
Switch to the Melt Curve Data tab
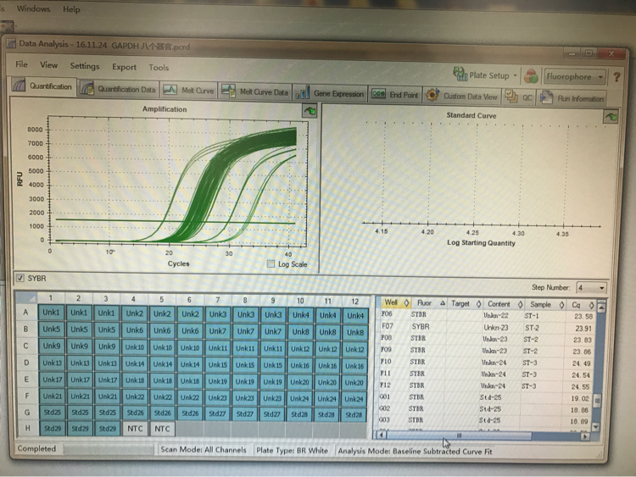255,92
